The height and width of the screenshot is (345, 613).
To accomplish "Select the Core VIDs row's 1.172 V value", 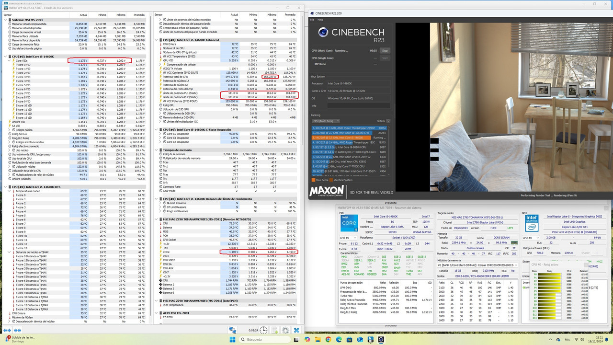I will click(82, 61).
